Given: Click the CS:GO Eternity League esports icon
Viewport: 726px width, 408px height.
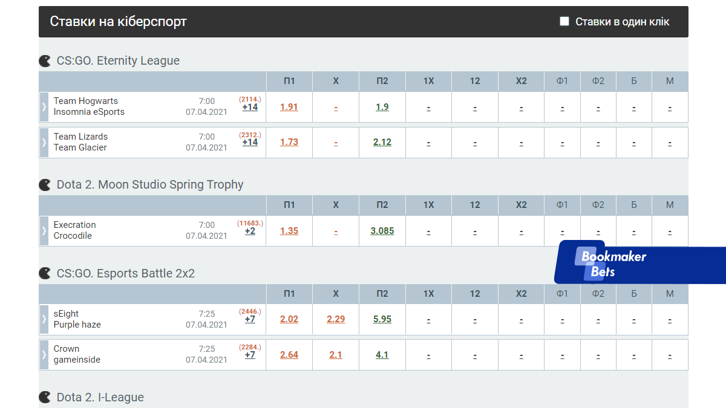Looking at the screenshot, I should 45,61.
